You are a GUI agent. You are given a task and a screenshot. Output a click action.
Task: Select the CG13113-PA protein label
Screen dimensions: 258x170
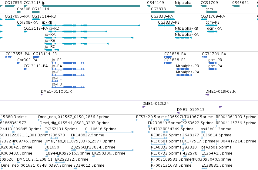(x=36, y=66)
